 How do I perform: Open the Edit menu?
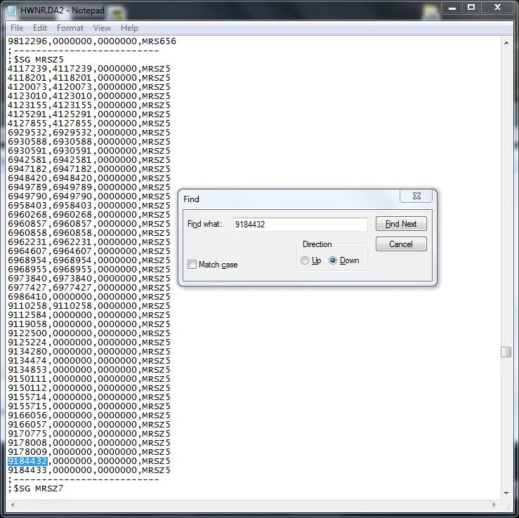click(40, 28)
